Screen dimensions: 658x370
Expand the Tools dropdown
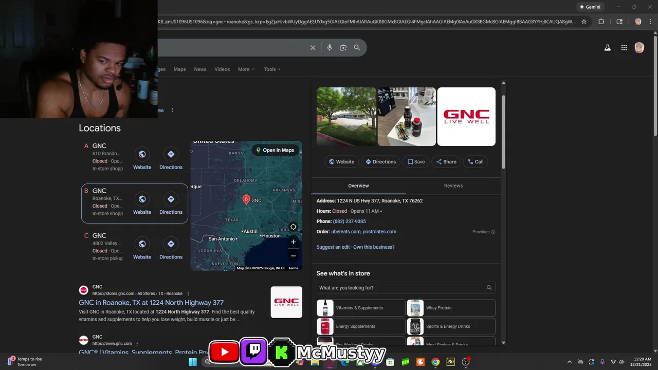272,69
